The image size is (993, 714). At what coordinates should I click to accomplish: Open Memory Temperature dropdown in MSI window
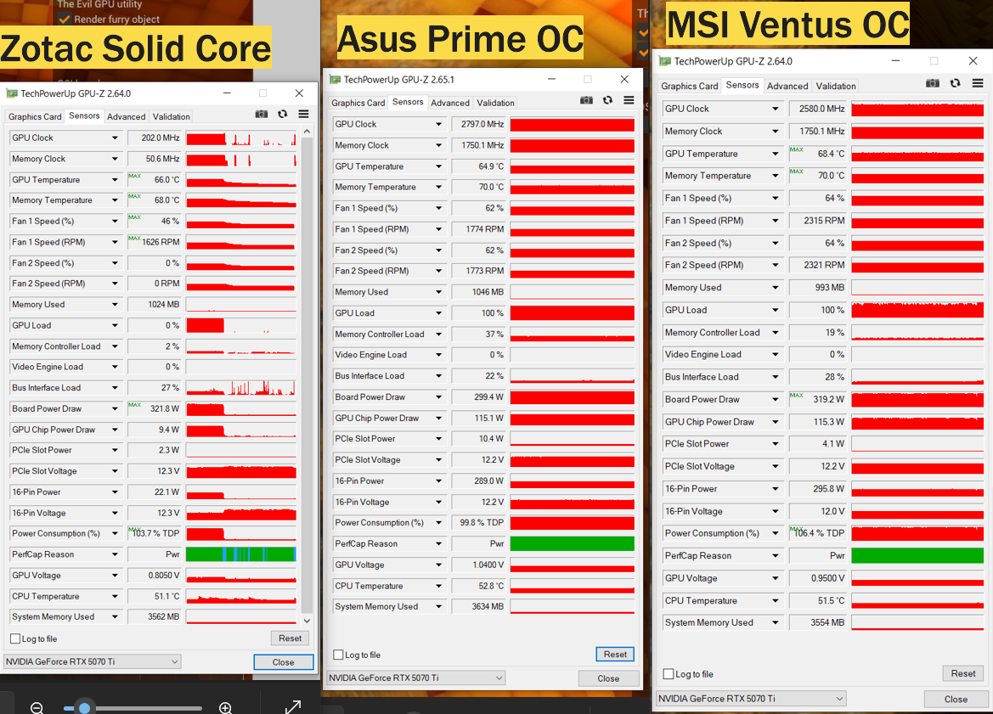pyautogui.click(x=776, y=176)
